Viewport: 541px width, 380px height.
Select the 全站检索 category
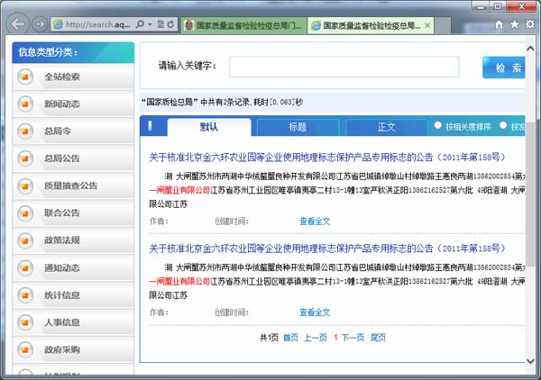(x=73, y=77)
